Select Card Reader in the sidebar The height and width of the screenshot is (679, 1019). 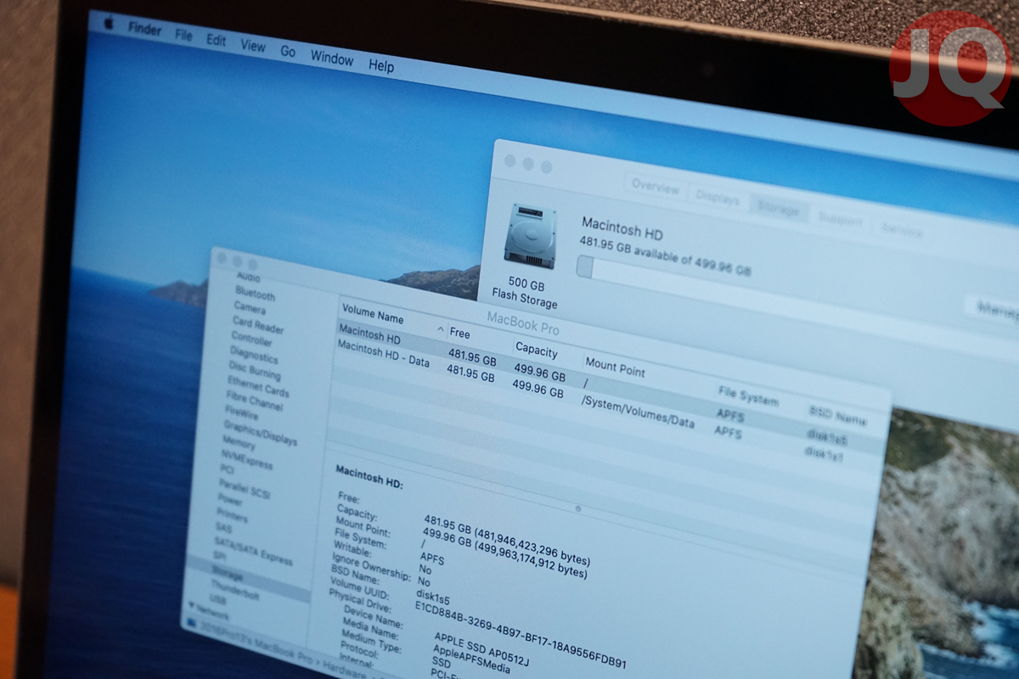(258, 326)
